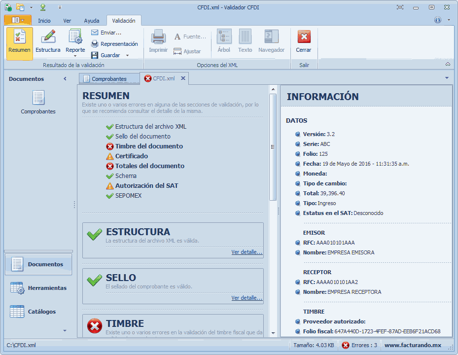458x355 pixels.
Task: Click the Resumen ribbon icon
Action: pyautogui.click(x=19, y=37)
